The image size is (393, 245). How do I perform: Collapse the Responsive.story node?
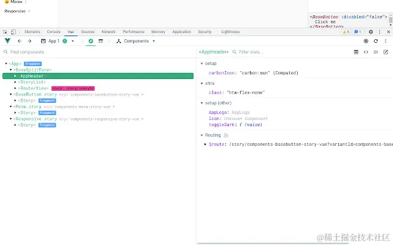pos(10,119)
